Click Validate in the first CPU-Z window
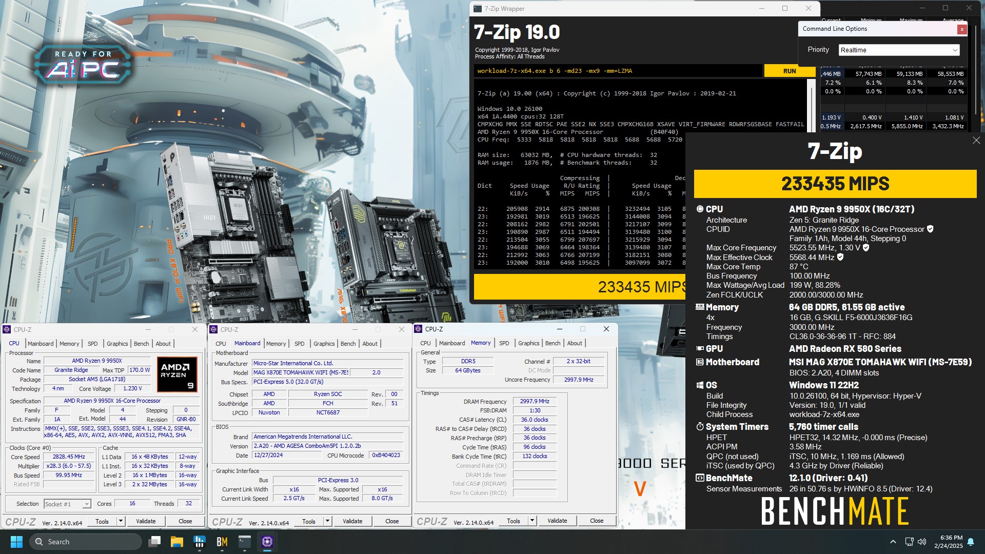Image resolution: width=985 pixels, height=554 pixels. coord(146,521)
